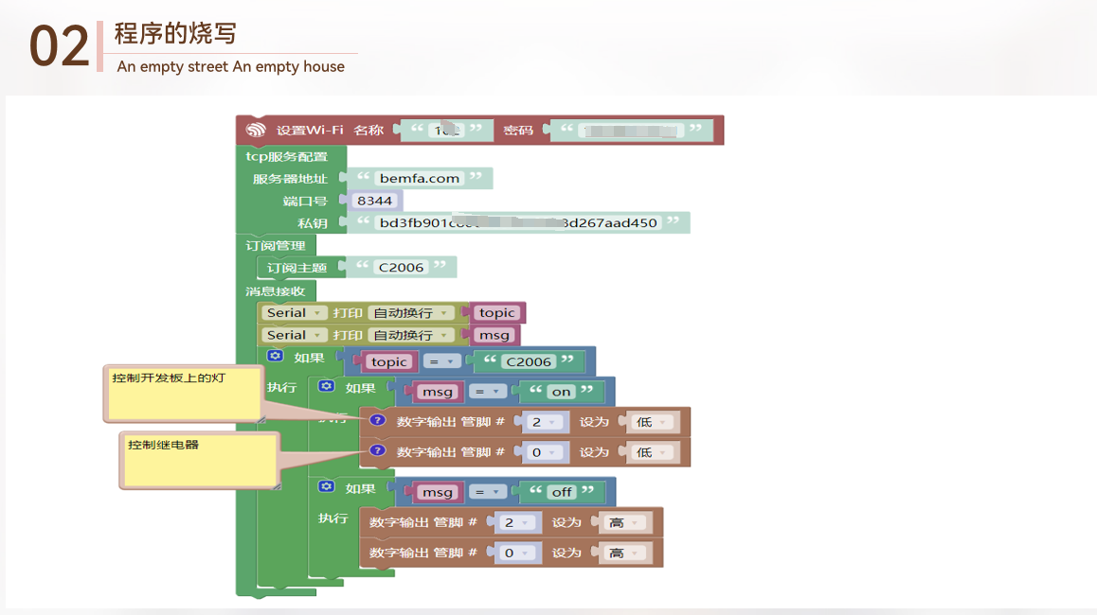Click the "off" text value field
The width and height of the screenshot is (1097, 615).
[562, 492]
